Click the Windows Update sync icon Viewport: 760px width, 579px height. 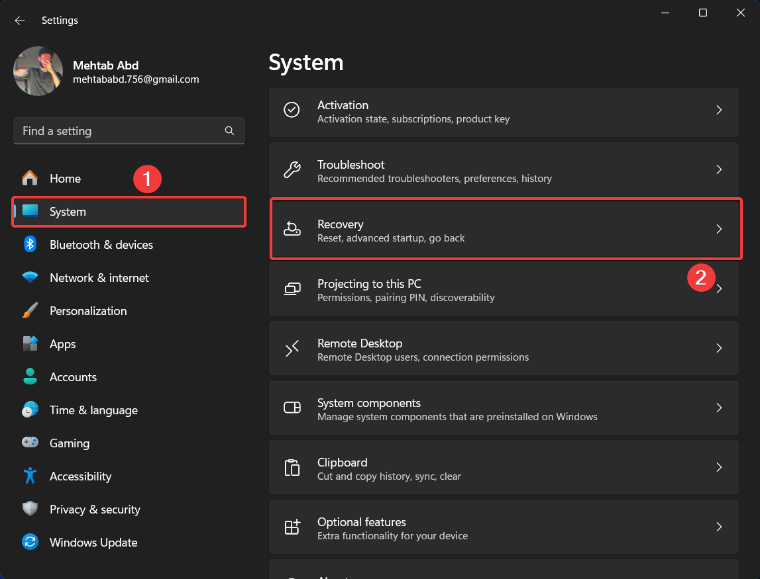tap(30, 542)
